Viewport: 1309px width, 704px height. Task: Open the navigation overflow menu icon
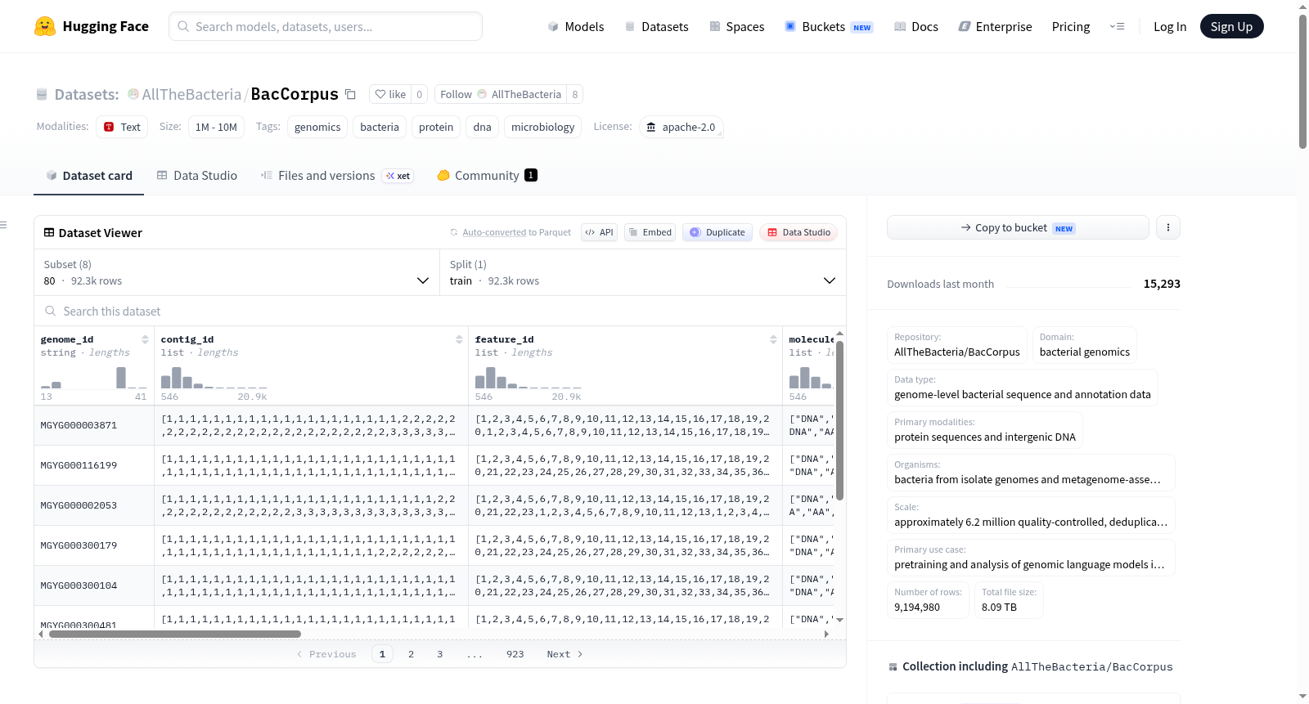[1117, 27]
